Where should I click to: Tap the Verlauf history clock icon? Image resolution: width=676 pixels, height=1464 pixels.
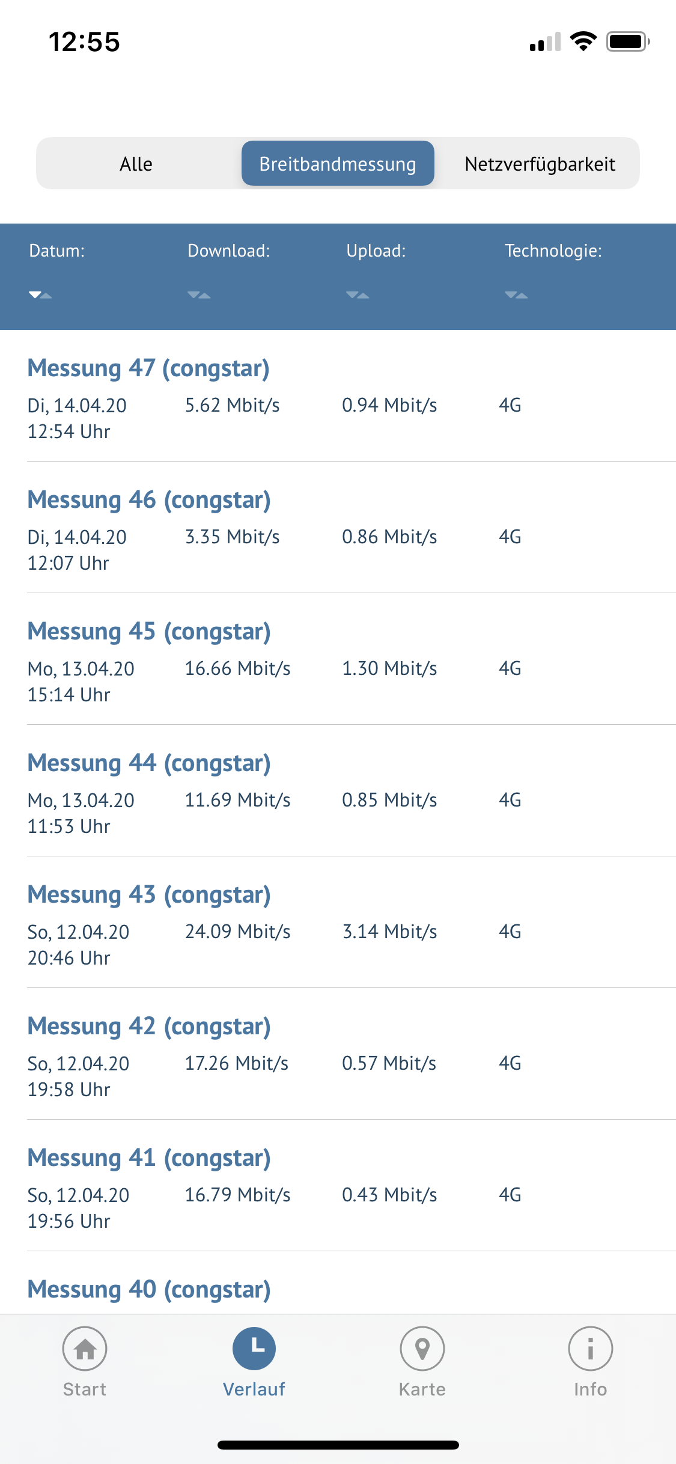coord(254,1349)
